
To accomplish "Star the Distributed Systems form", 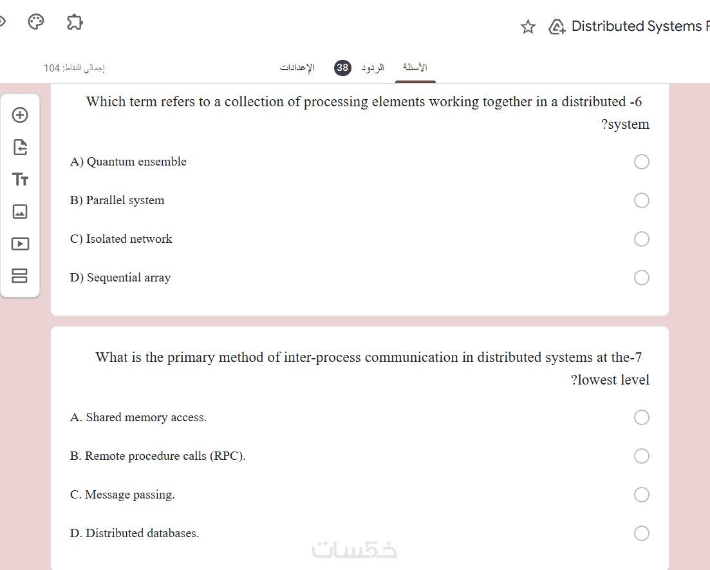I will coord(528,26).
